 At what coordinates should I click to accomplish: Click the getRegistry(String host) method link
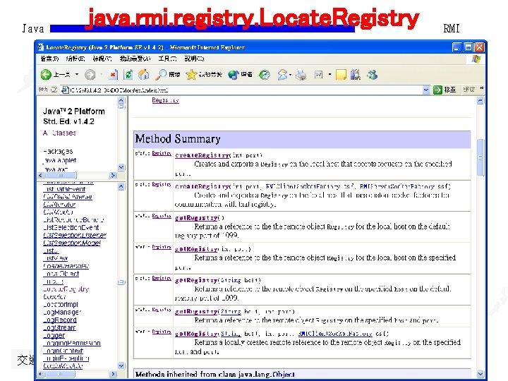[x=196, y=280]
